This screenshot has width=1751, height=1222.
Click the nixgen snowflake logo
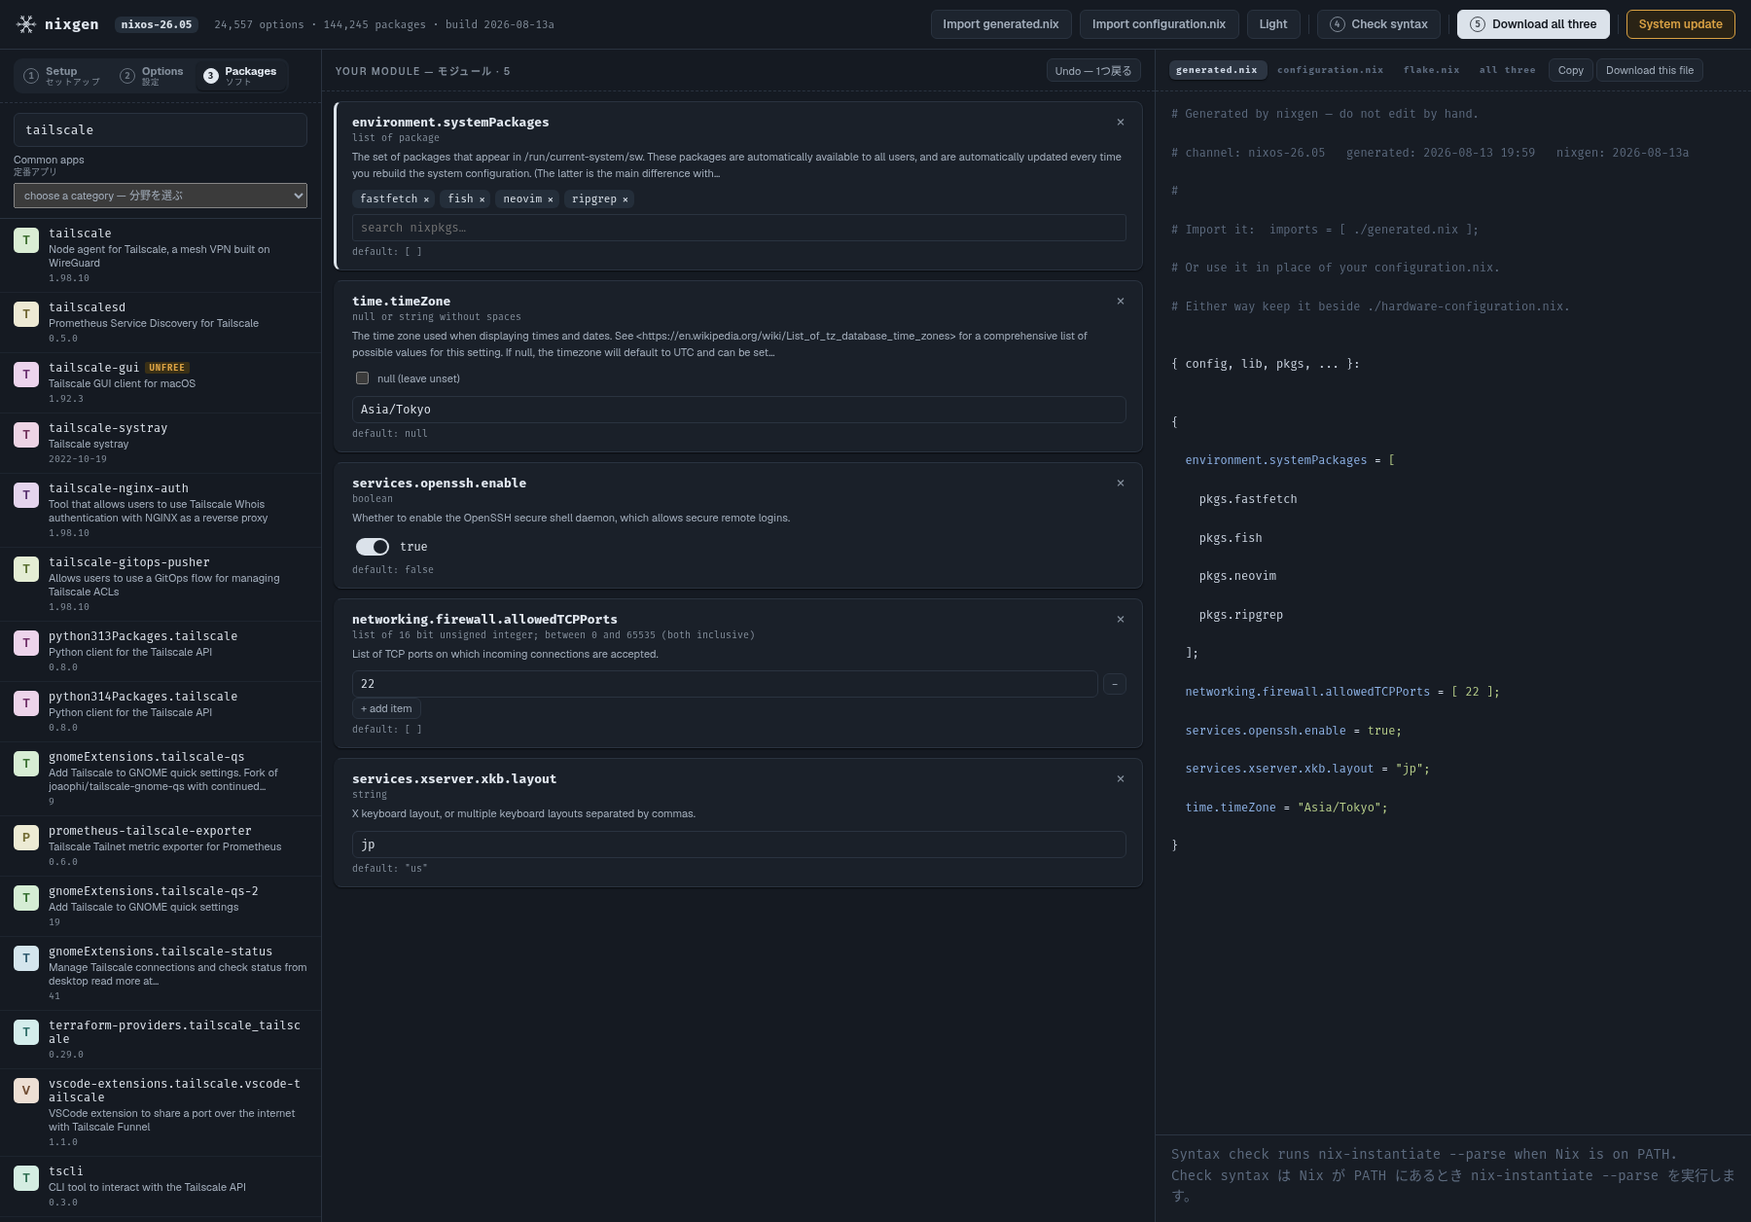26,24
